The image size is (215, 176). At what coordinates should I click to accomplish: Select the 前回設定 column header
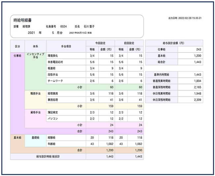(129, 43)
